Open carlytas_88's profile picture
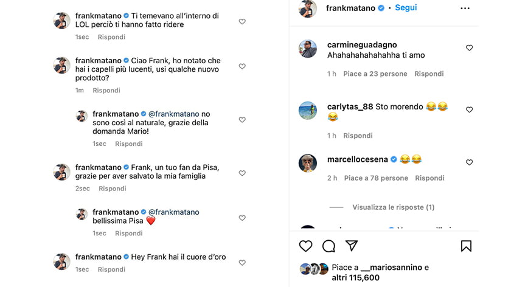 [308, 110]
